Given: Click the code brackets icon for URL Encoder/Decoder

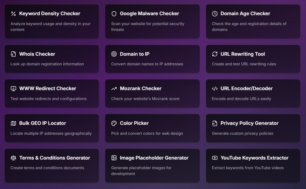Looking at the screenshot, I should (x=215, y=89).
